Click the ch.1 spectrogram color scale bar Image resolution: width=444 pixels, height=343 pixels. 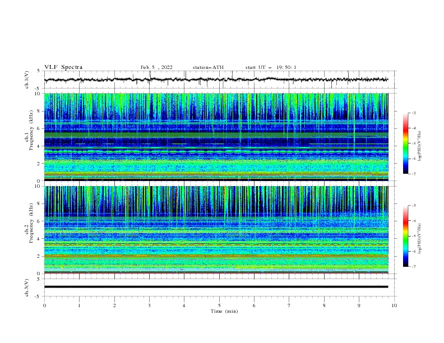coord(405,143)
